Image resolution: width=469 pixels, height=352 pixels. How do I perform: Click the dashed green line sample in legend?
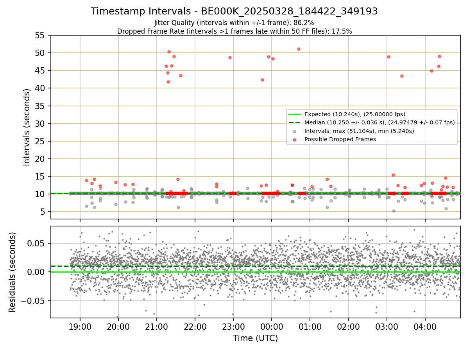(x=295, y=122)
